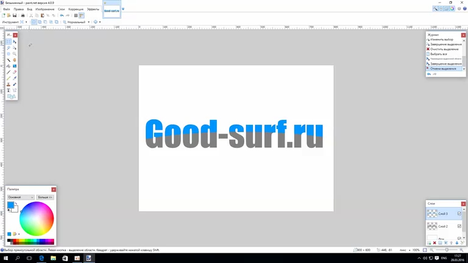Open the Слои menu
Viewport: 468px width, 263px height.
pos(61,9)
